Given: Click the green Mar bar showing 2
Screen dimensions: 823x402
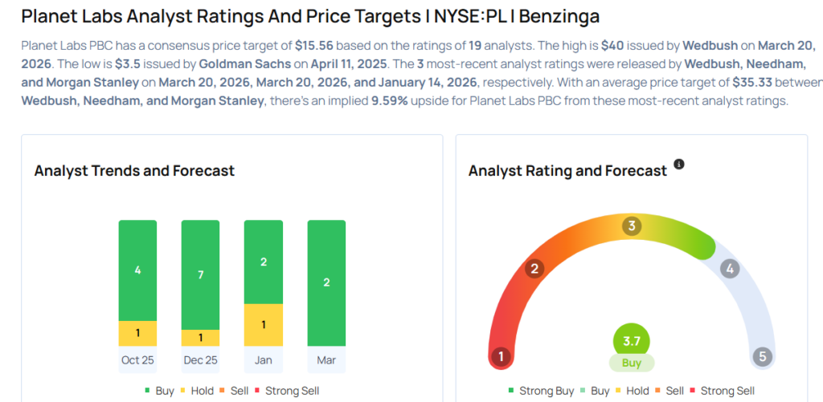Looking at the screenshot, I should click(x=326, y=282).
